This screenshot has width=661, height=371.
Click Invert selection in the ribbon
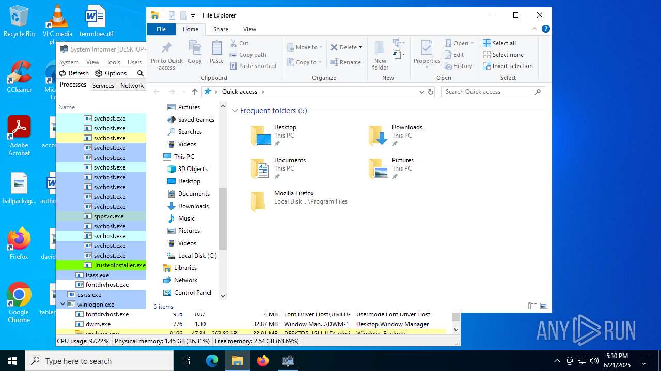(508, 66)
